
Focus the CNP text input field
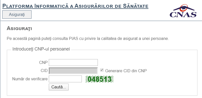coord(73,63)
